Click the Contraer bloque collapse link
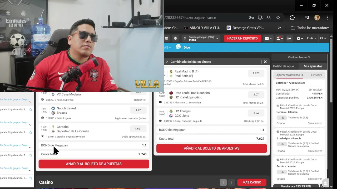337x189 pixels. [299, 57]
